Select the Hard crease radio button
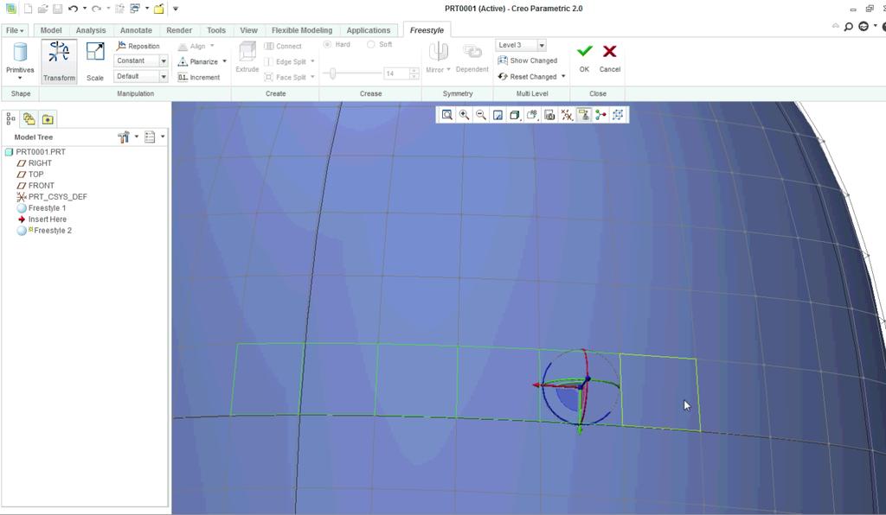886x515 pixels. tap(327, 44)
